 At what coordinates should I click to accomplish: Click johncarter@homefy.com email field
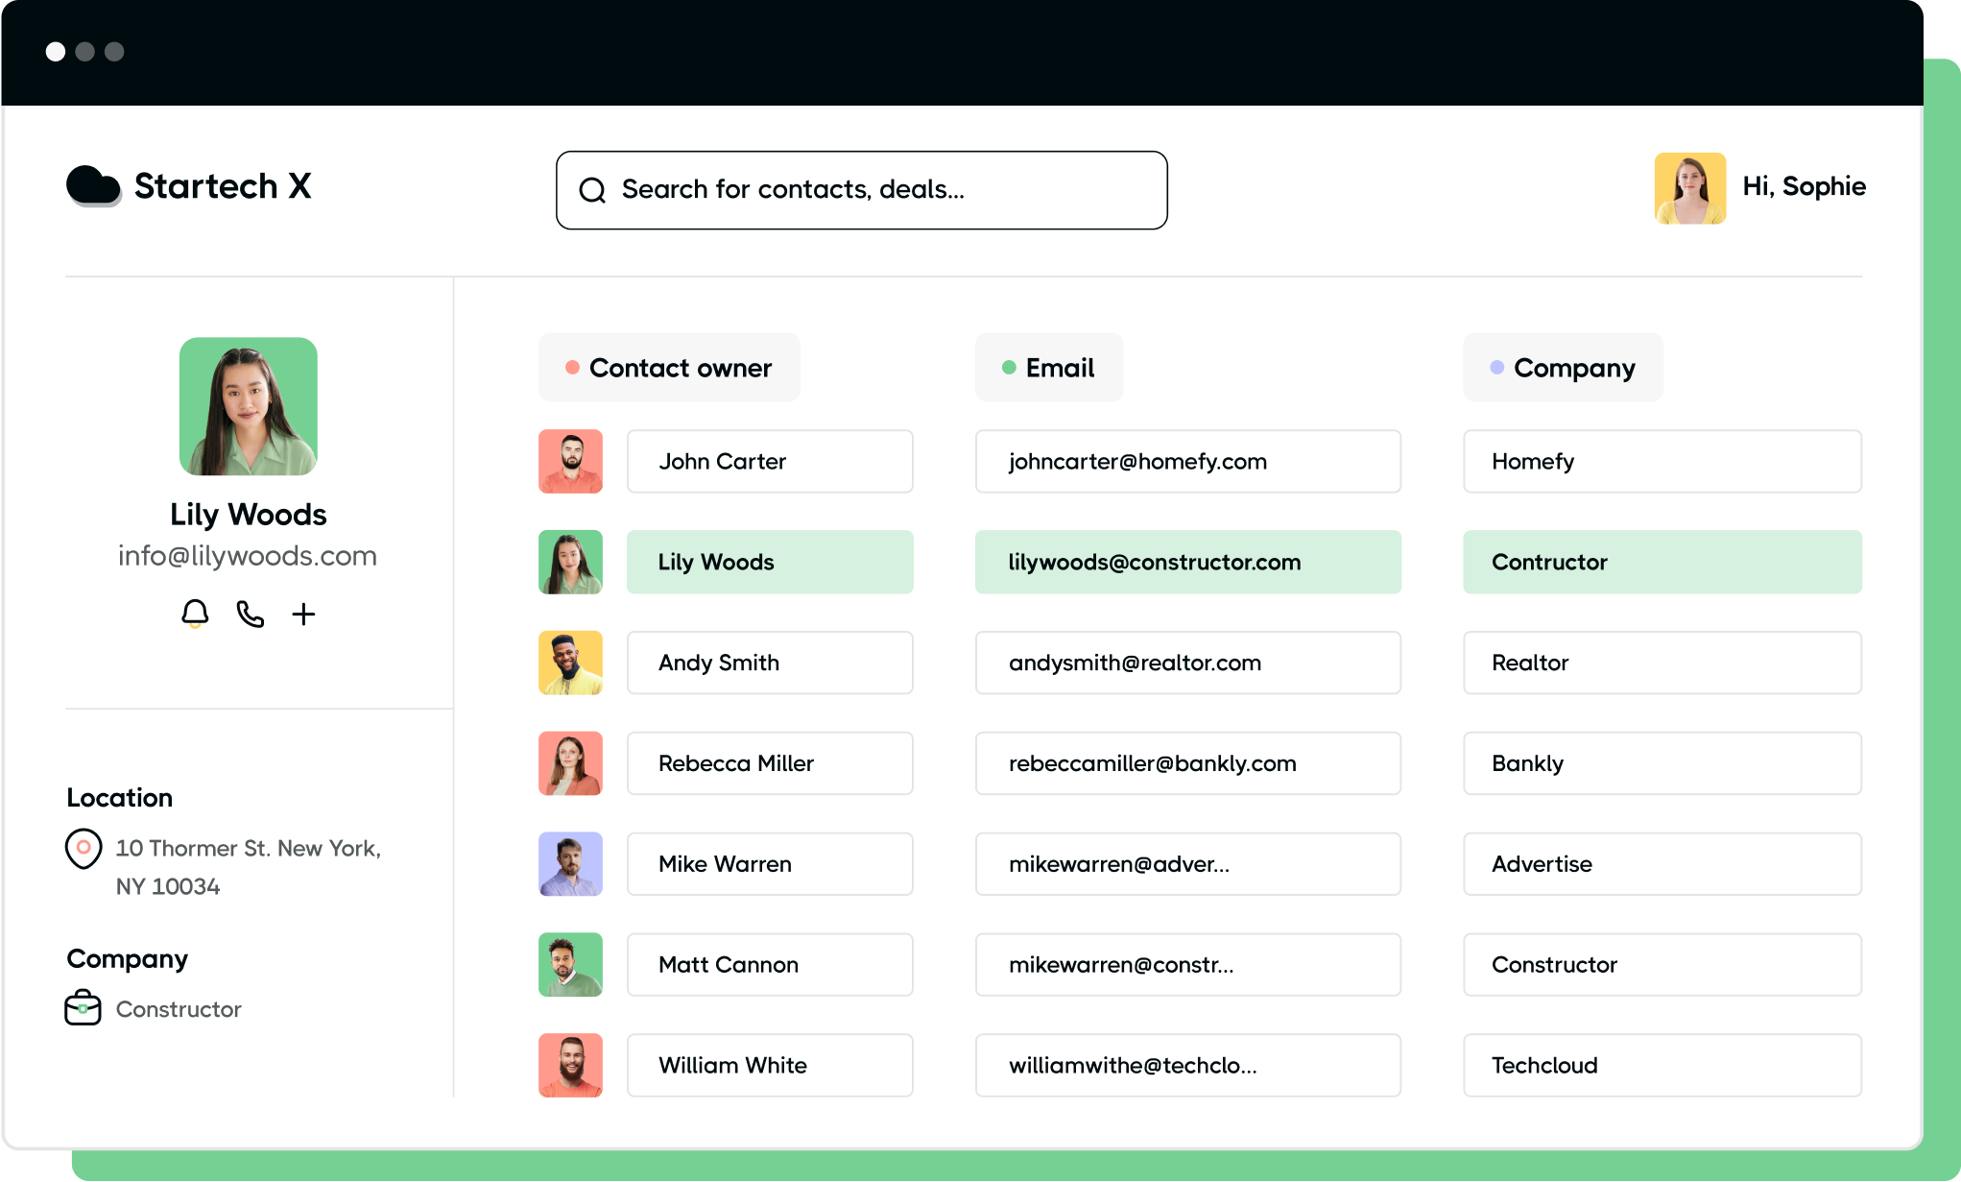pyautogui.click(x=1187, y=461)
